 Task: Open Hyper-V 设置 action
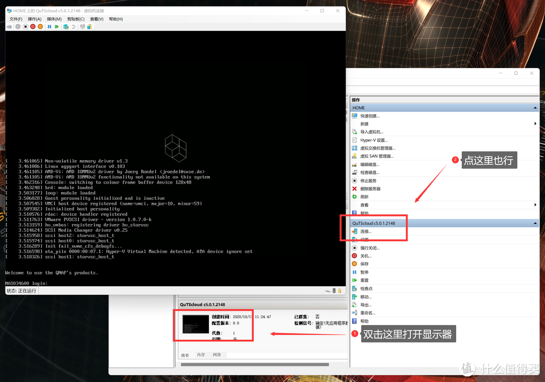[373, 140]
